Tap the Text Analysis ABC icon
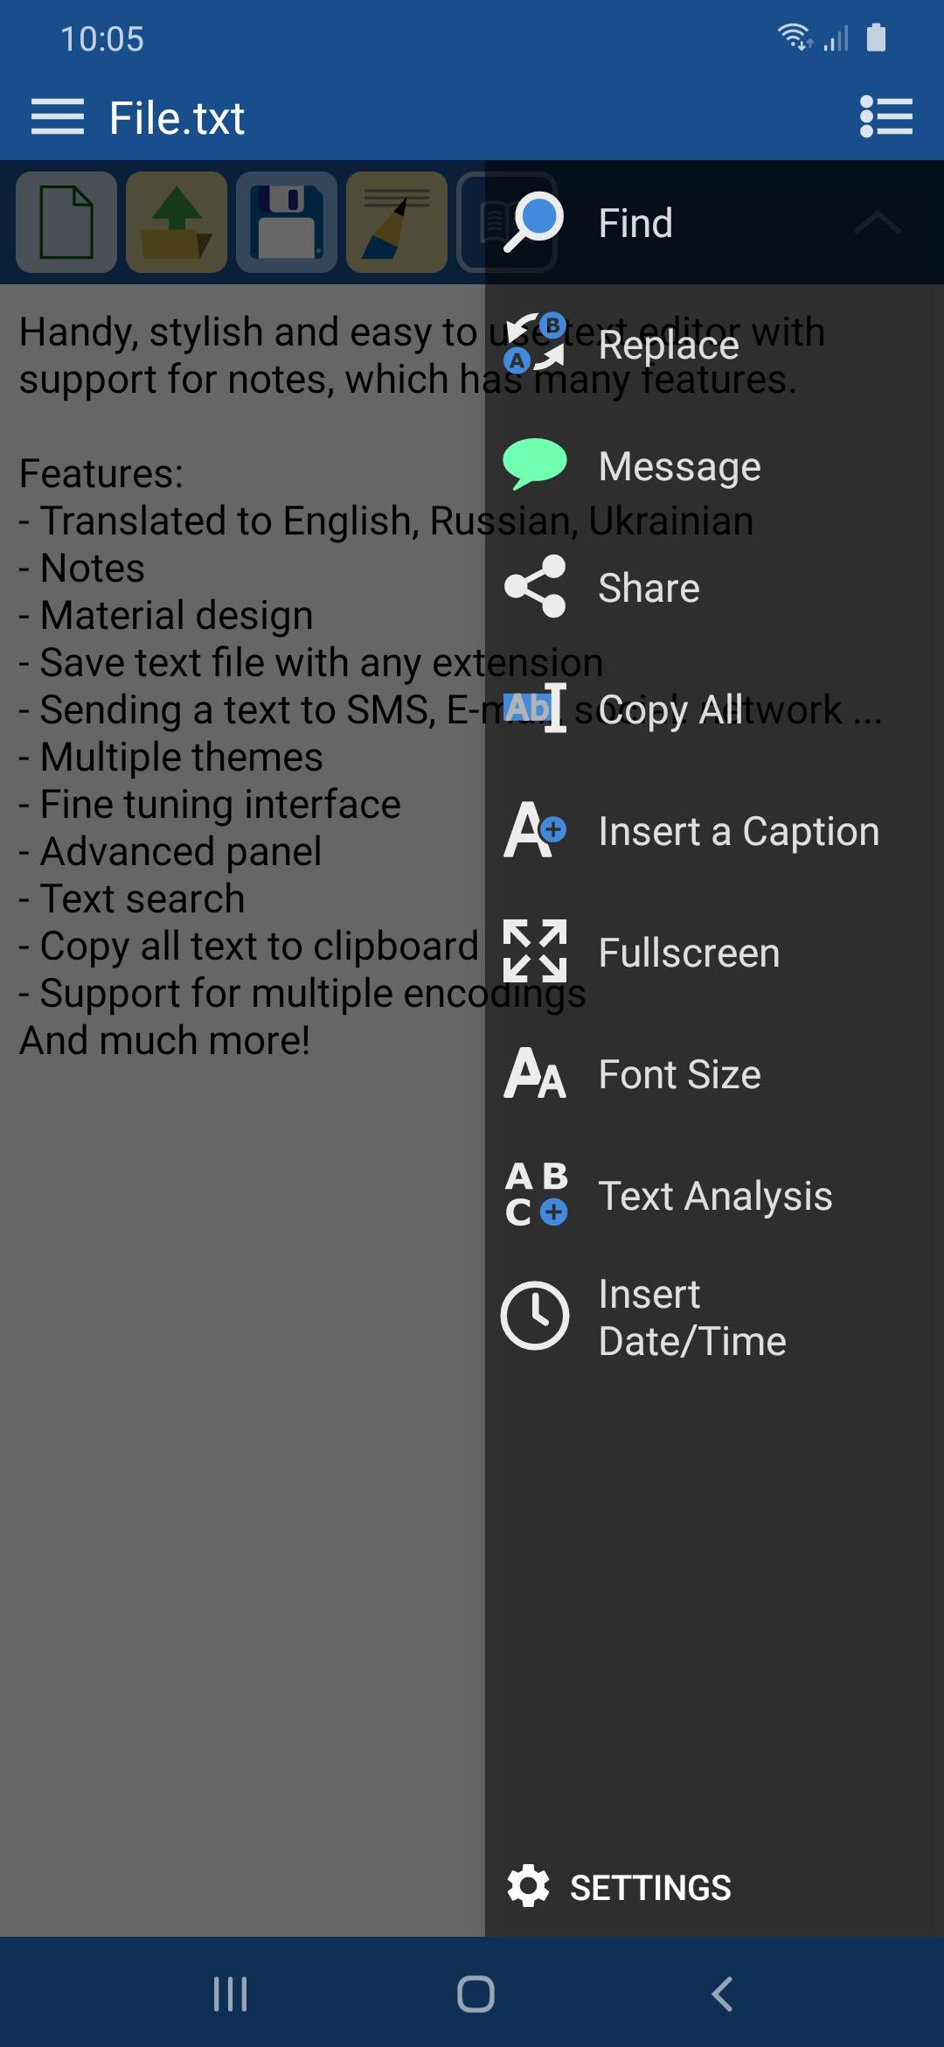 click(536, 1194)
